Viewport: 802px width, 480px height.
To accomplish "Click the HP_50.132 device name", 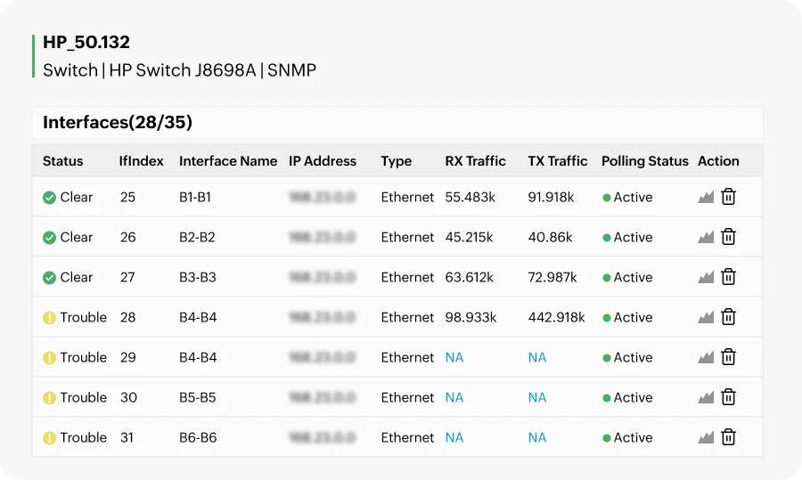I will 86,42.
